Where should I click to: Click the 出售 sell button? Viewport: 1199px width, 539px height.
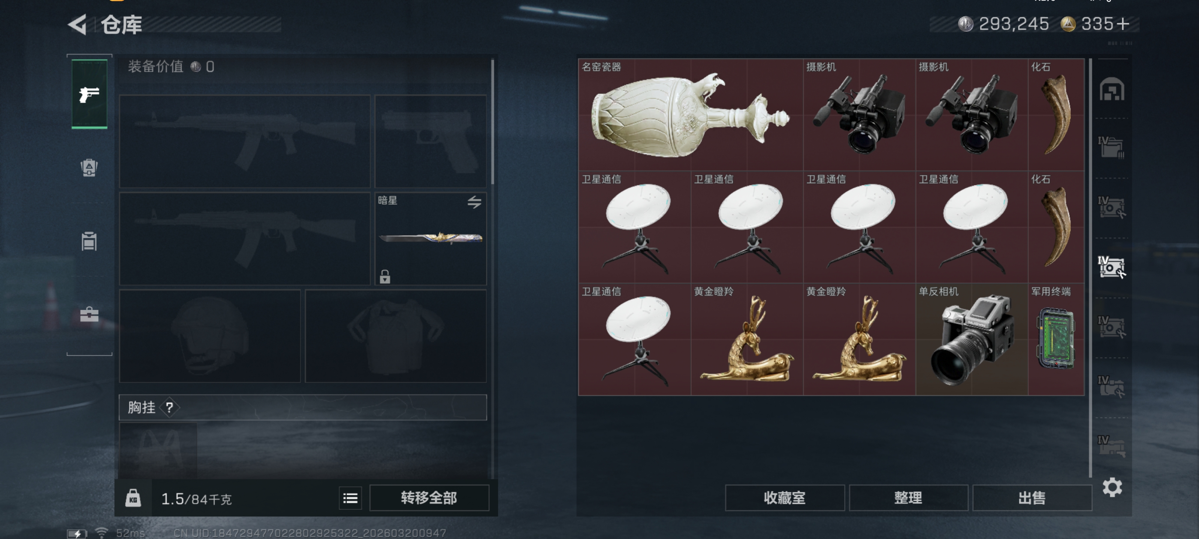click(1032, 498)
